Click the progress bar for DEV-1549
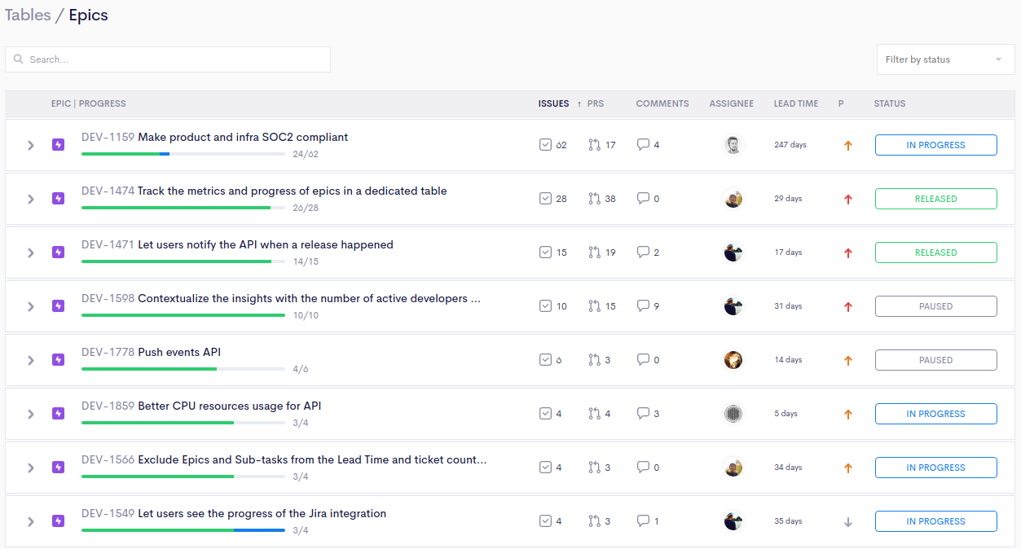This screenshot has width=1021, height=549. [183, 530]
